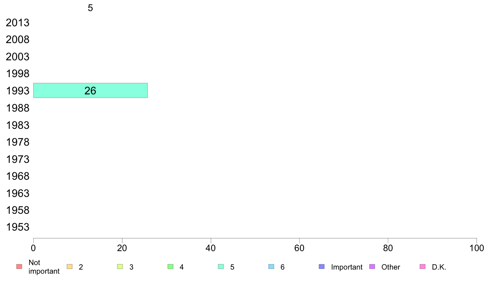Click the yellow-green legend swatch for 3
Viewport: 488px width, 302px height.
(120, 267)
